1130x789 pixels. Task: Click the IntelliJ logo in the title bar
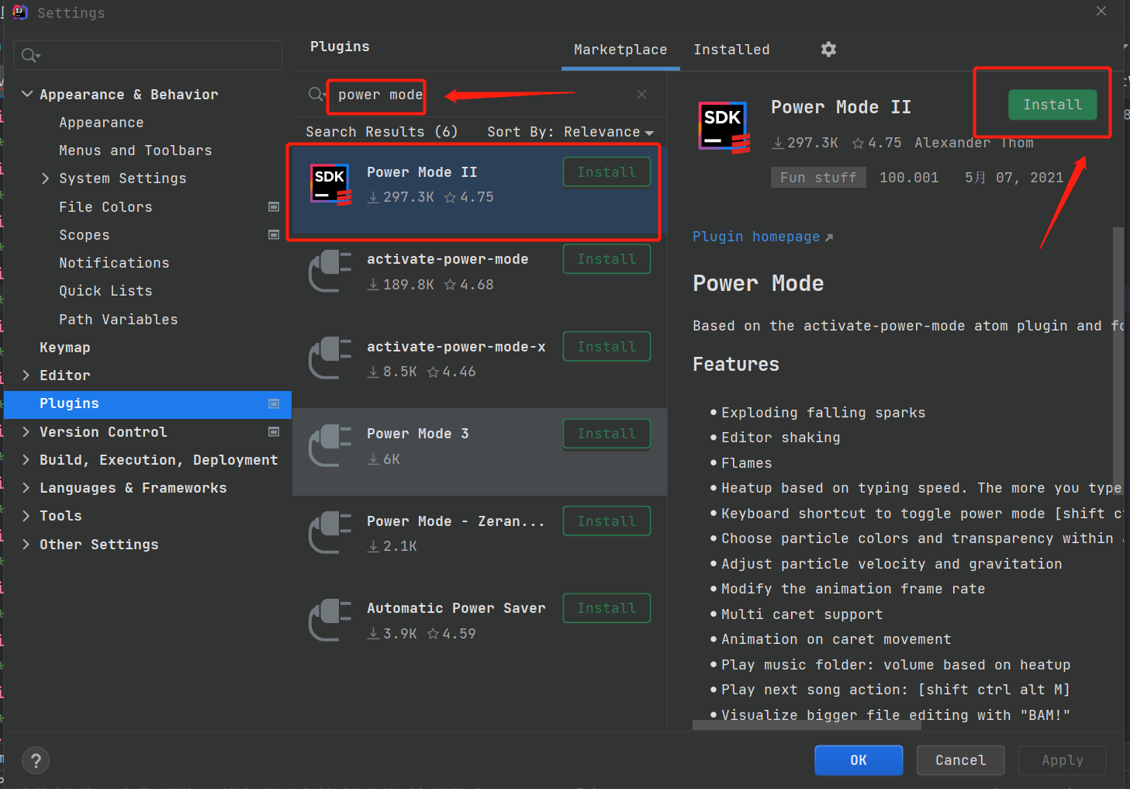(x=20, y=12)
